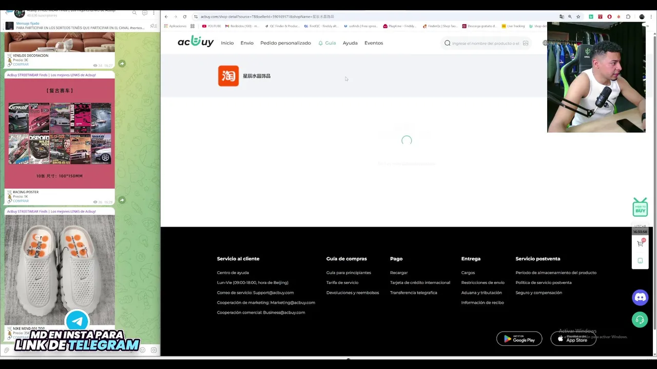Click COMPRAR under VINILOS DECORACION
This screenshot has height=369, width=657.
pyautogui.click(x=21, y=65)
